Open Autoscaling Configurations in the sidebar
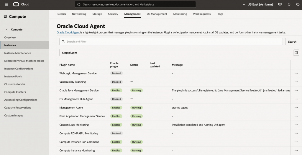This screenshot has width=302, height=155. point(21,100)
